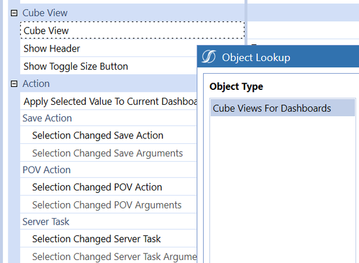Viewport: 359px width, 263px height.
Task: Select Selection Changed POV Action row
Action: (x=108, y=187)
